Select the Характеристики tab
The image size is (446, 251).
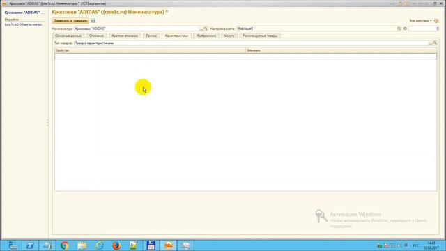176,36
